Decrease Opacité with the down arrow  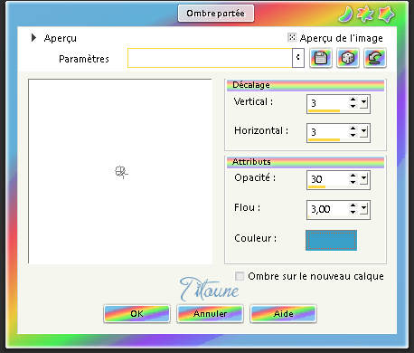tap(353, 182)
